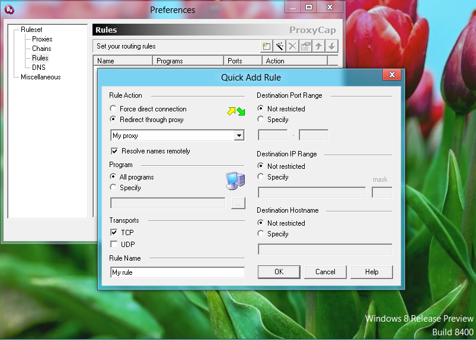Click the IP mask input field

tap(382, 193)
